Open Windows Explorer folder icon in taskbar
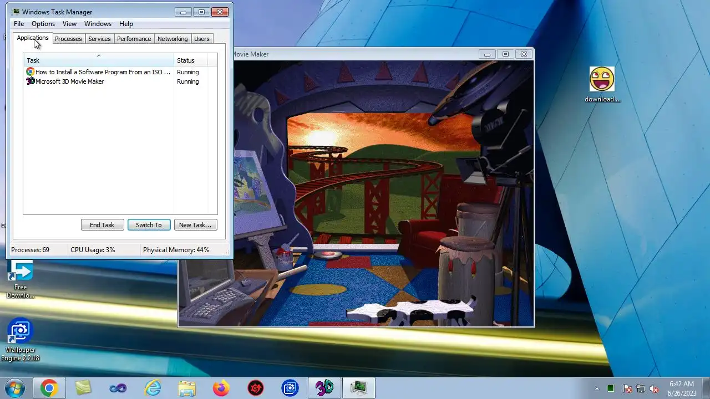This screenshot has height=399, width=710. (x=186, y=388)
